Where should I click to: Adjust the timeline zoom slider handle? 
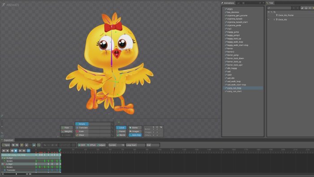tap(16, 174)
